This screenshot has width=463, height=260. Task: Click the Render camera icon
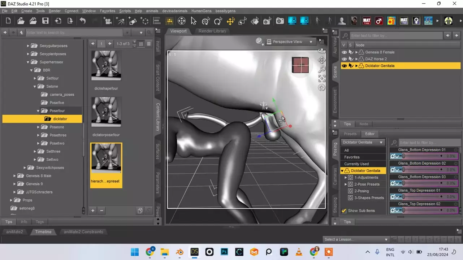(x=280, y=21)
